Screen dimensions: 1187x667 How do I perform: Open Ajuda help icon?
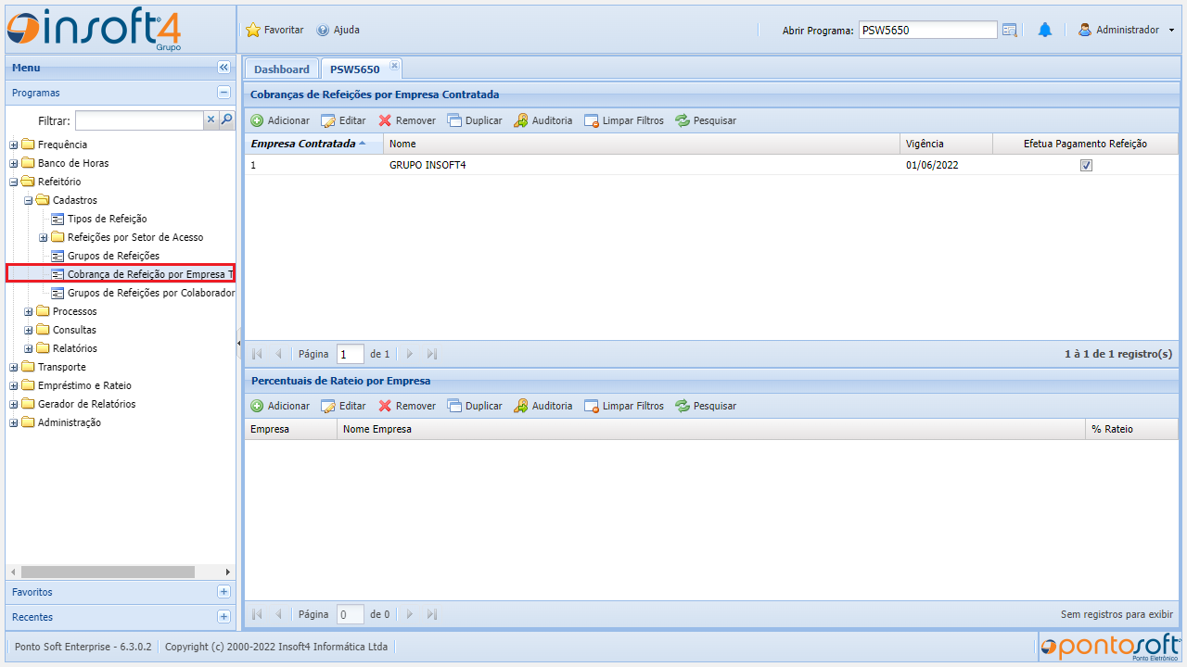[x=323, y=30]
